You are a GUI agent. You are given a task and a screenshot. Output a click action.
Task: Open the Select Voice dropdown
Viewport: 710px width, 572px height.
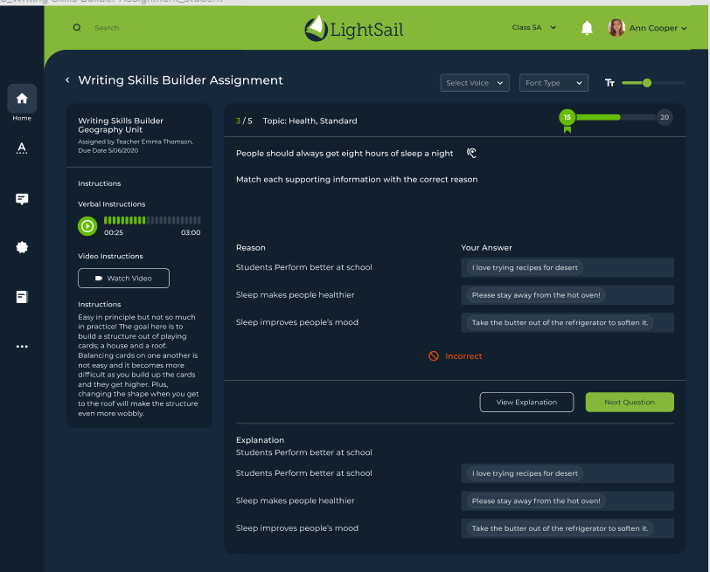(x=475, y=83)
